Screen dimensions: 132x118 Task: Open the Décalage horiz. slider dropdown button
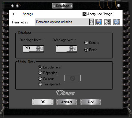click(42, 48)
